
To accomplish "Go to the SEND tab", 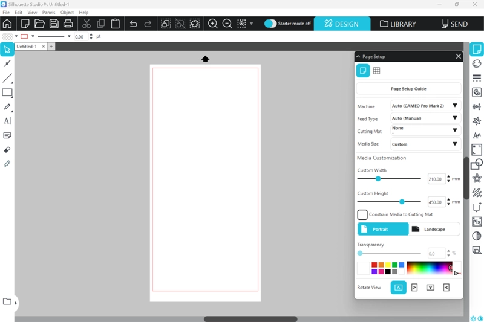I will [x=454, y=24].
